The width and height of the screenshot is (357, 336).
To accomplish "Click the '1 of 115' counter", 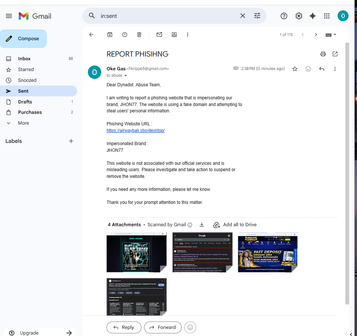I will click(286, 35).
